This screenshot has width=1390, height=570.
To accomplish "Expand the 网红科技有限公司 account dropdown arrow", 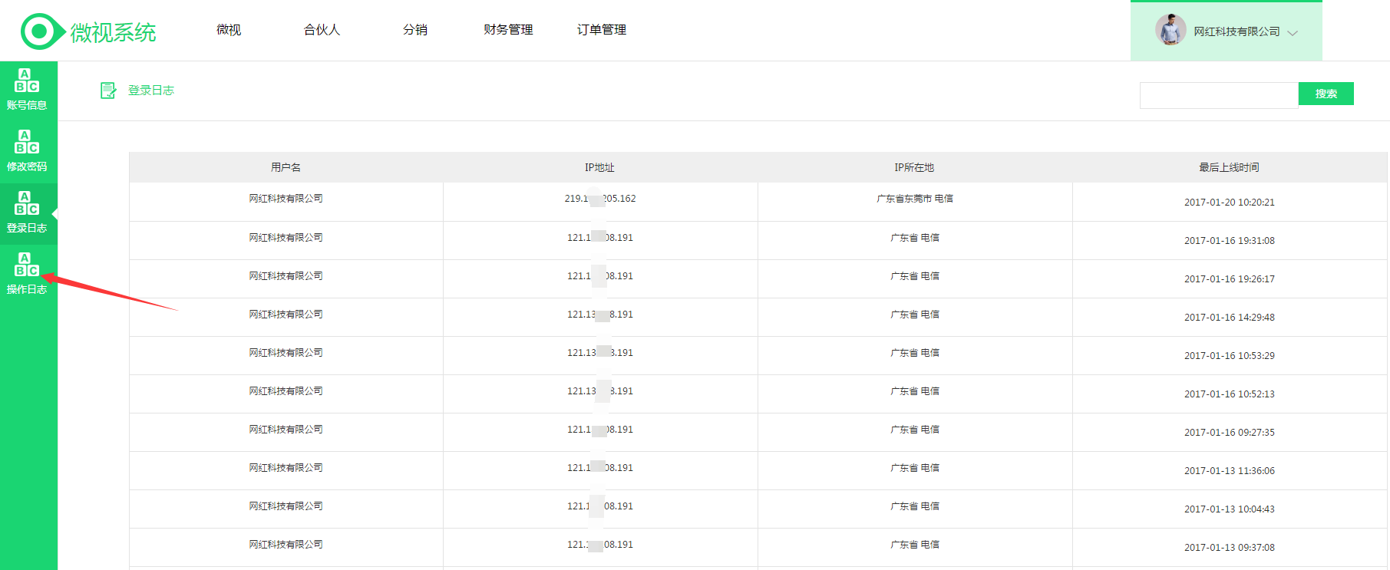I will [x=1293, y=33].
